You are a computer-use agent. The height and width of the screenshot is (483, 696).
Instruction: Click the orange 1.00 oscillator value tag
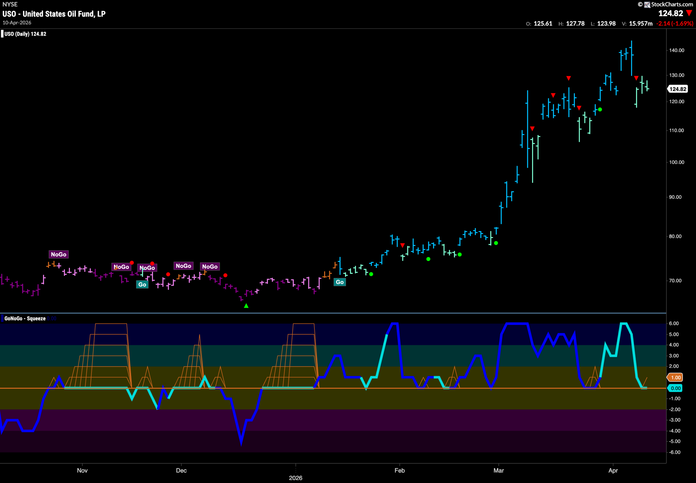pyautogui.click(x=676, y=377)
